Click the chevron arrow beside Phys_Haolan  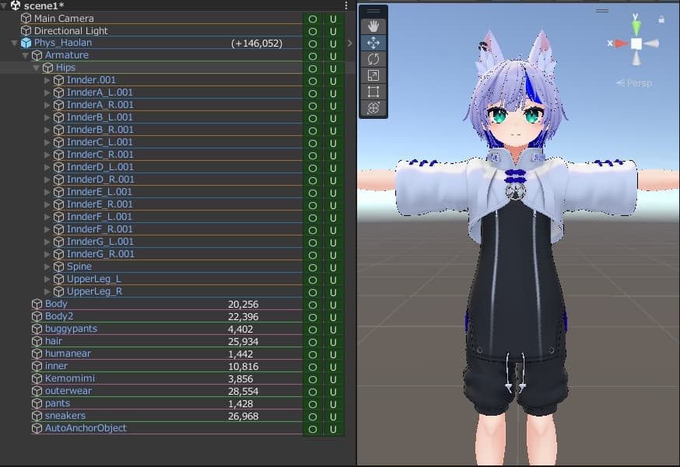point(349,44)
